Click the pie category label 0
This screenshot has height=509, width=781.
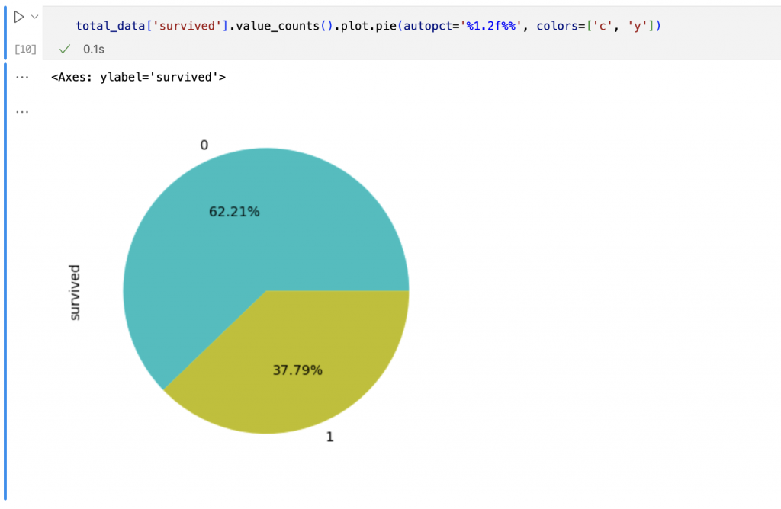tap(204, 145)
